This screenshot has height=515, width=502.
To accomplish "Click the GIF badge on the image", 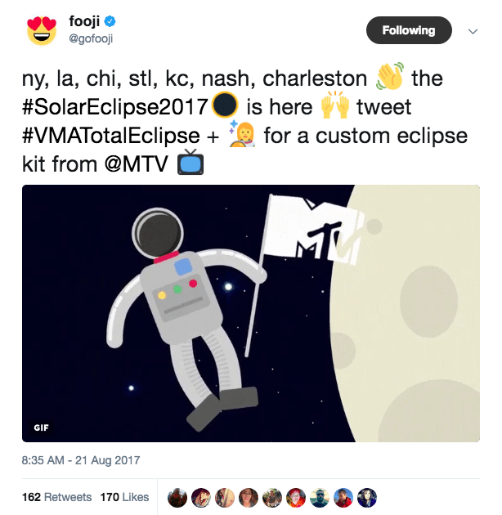I will pos(42,427).
